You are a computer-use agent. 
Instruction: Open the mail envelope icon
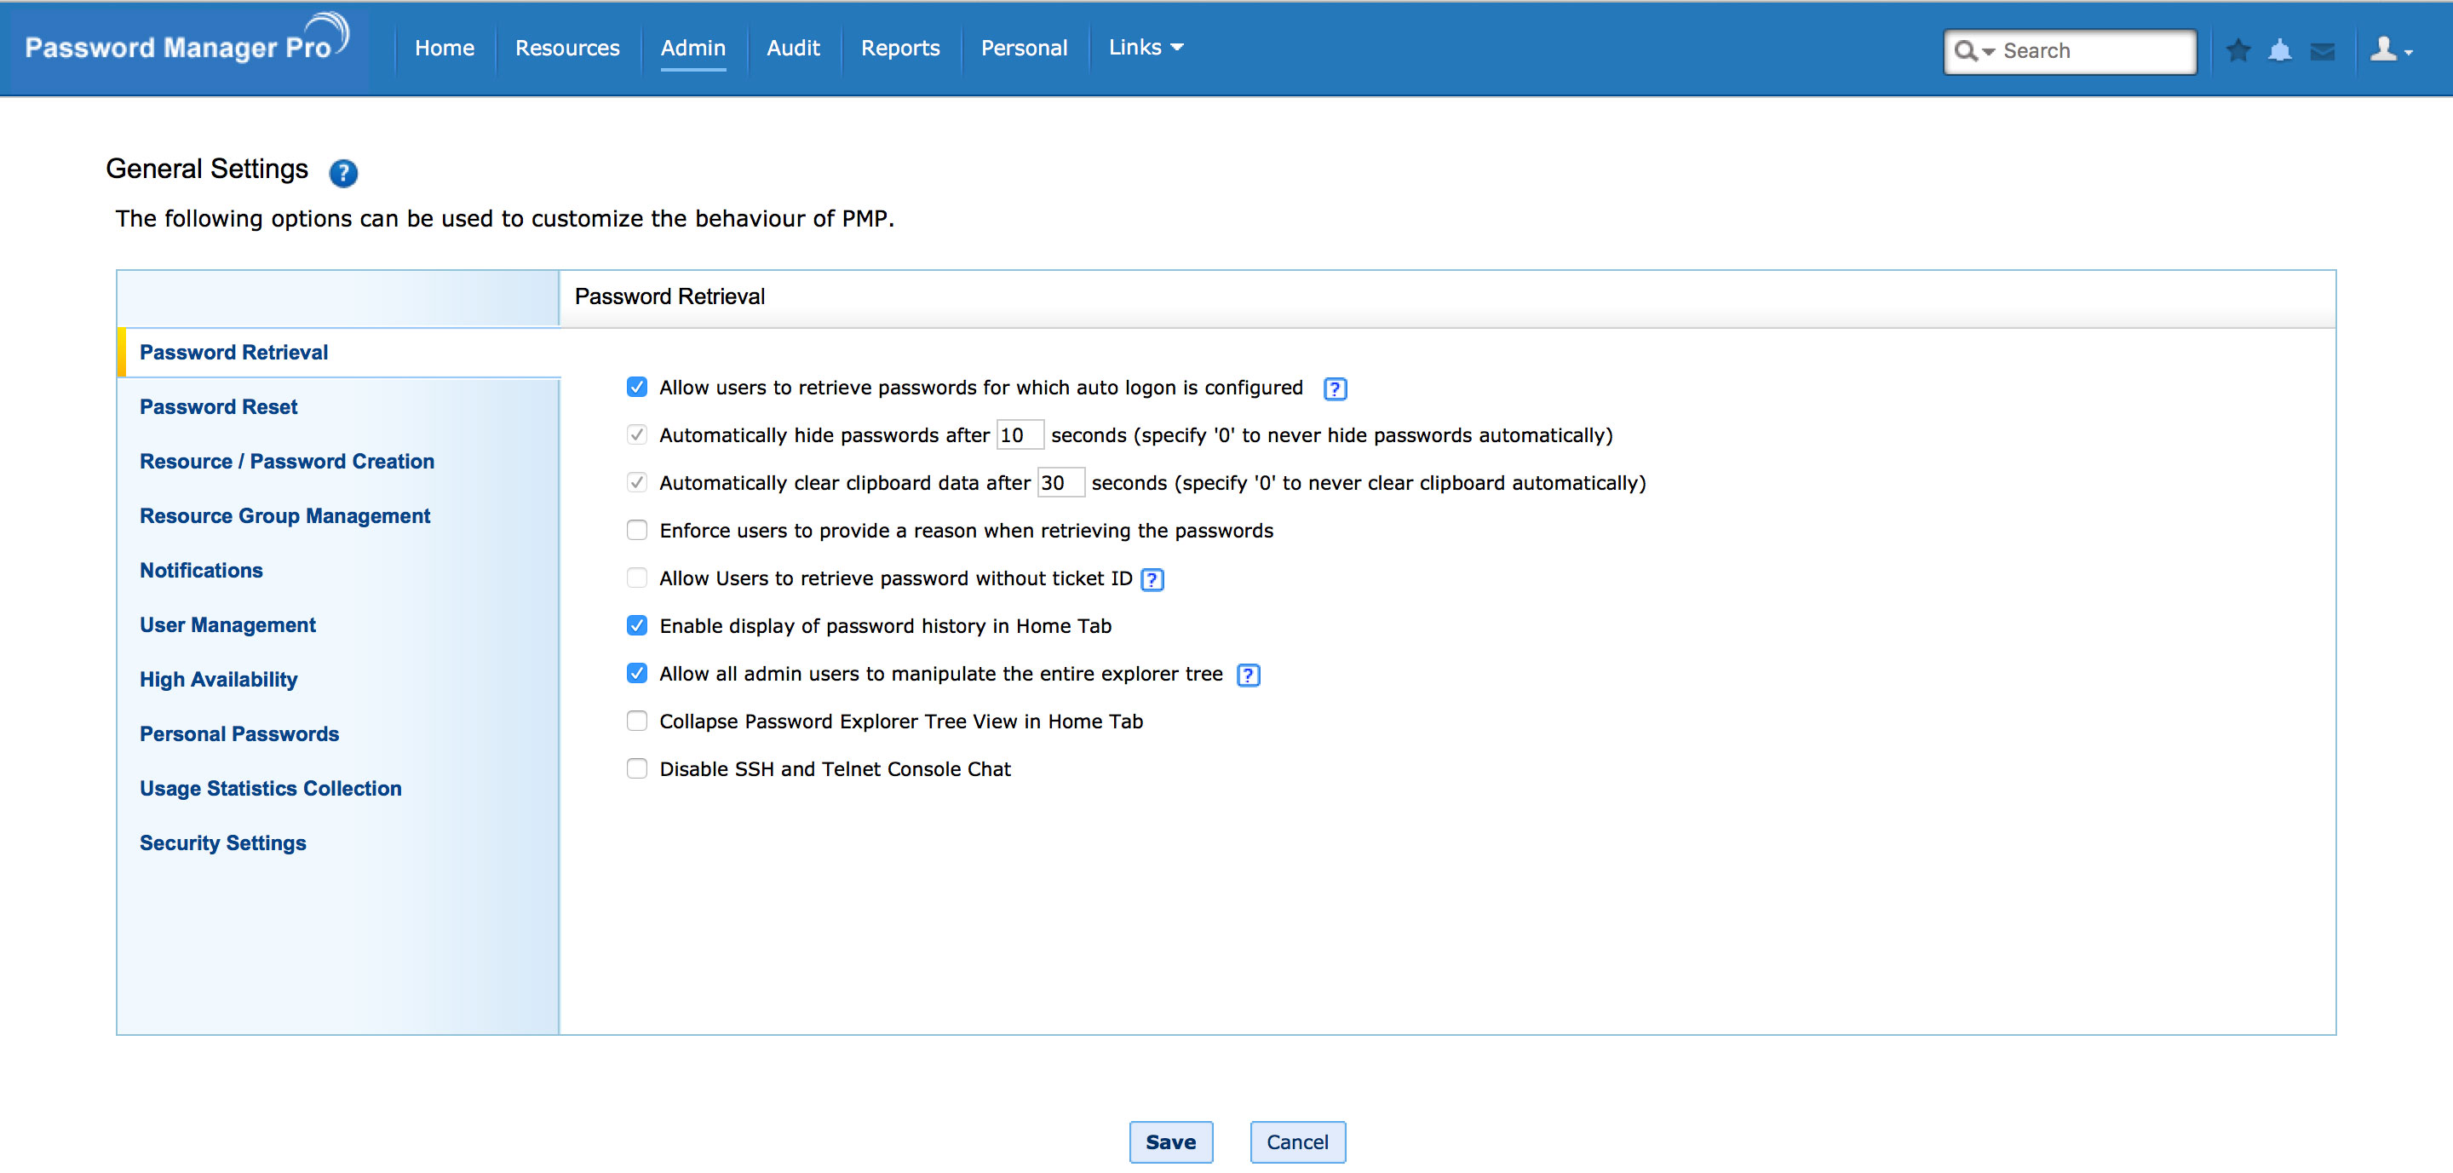point(2323,50)
